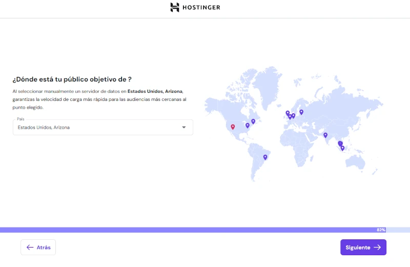Click the heading about público objetivo
Screen dimensions: 410x267
pyautogui.click(x=72, y=79)
